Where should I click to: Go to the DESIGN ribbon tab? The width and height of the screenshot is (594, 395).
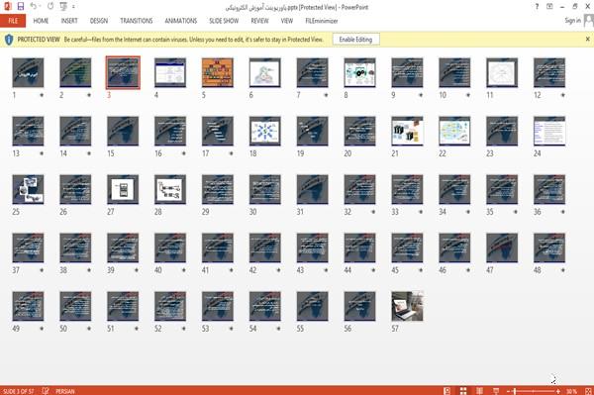(99, 21)
